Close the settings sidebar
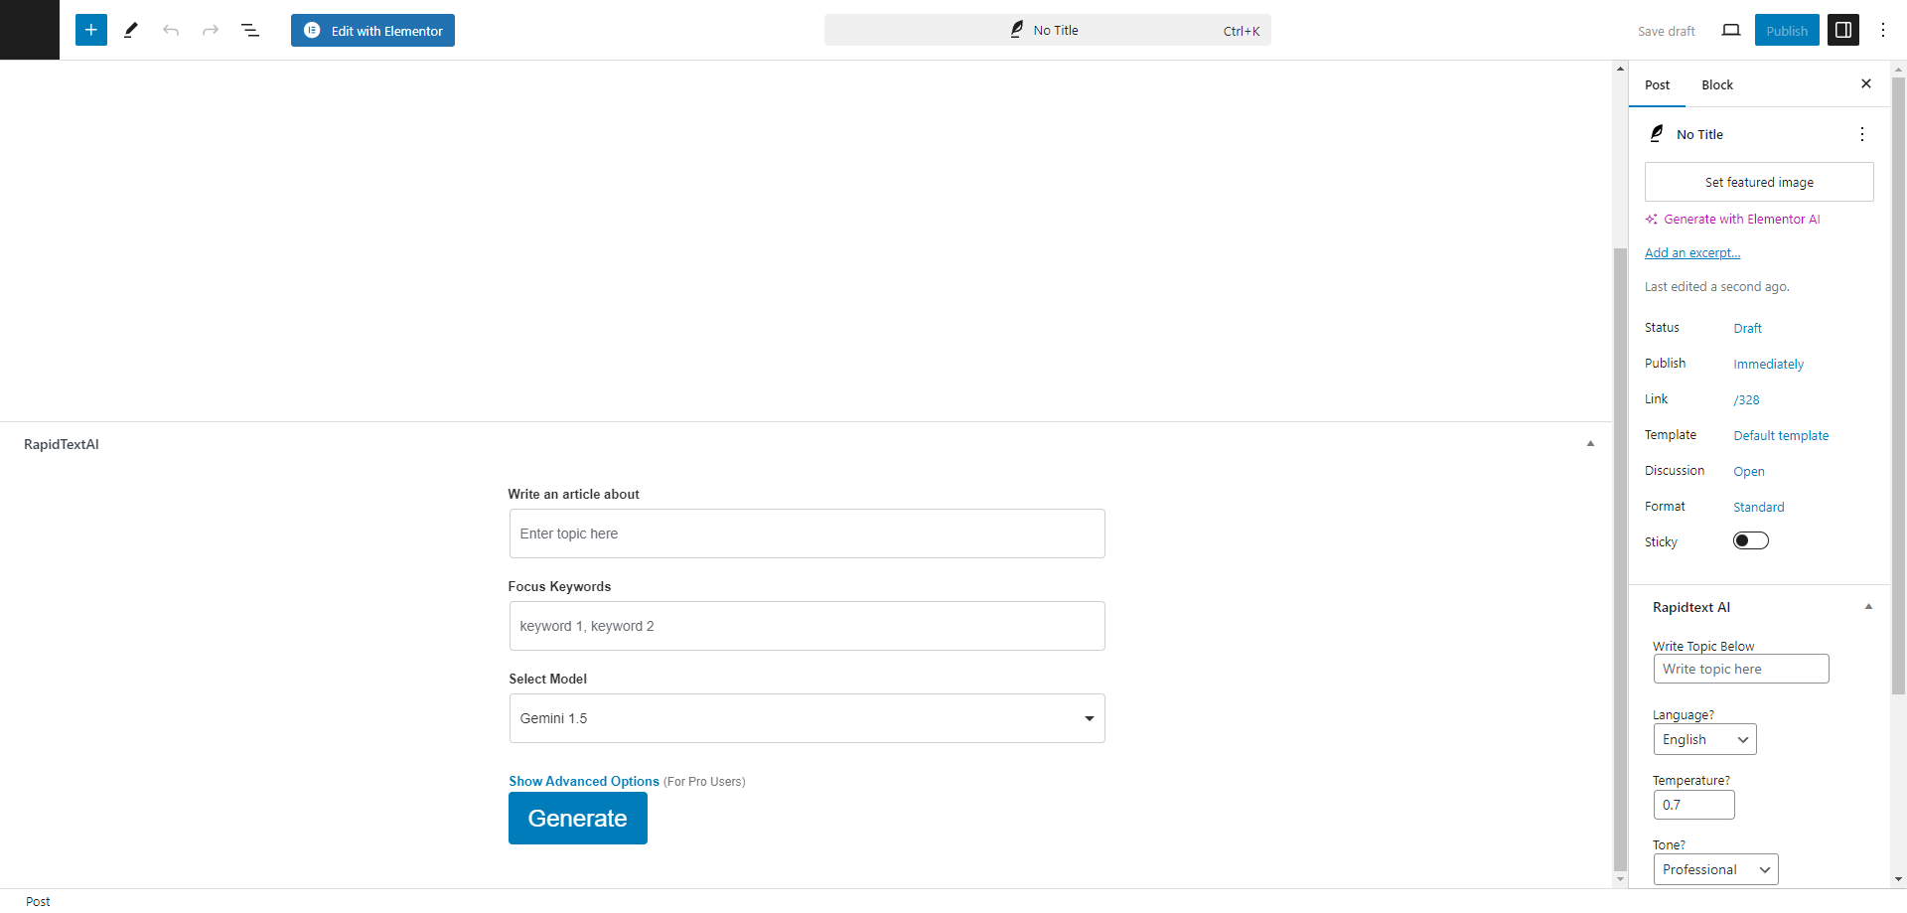Image resolution: width=1907 pixels, height=913 pixels. click(1866, 83)
